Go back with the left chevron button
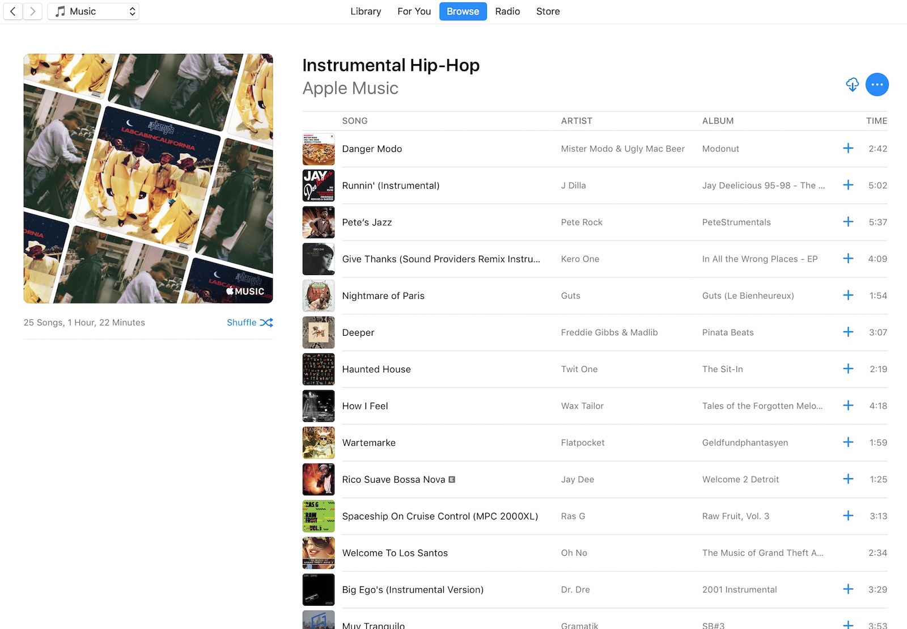The image size is (907, 629). [13, 11]
